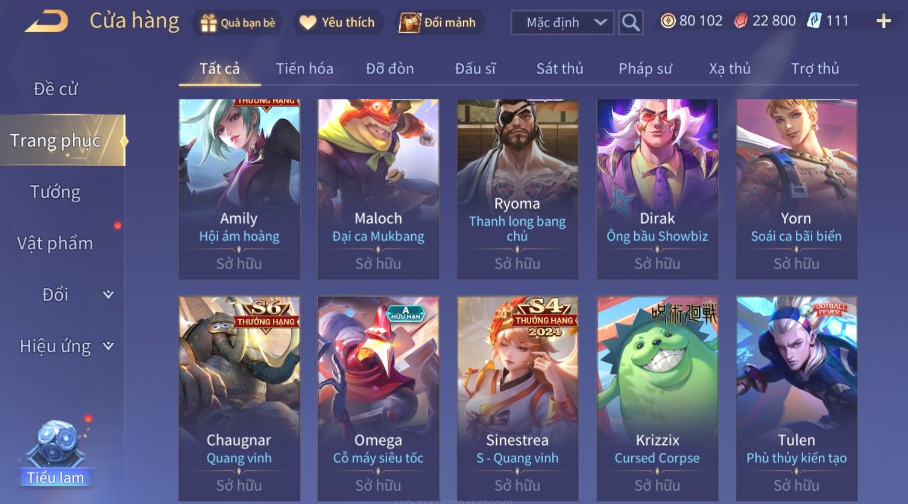Click the gold coin currency icon

tap(668, 21)
